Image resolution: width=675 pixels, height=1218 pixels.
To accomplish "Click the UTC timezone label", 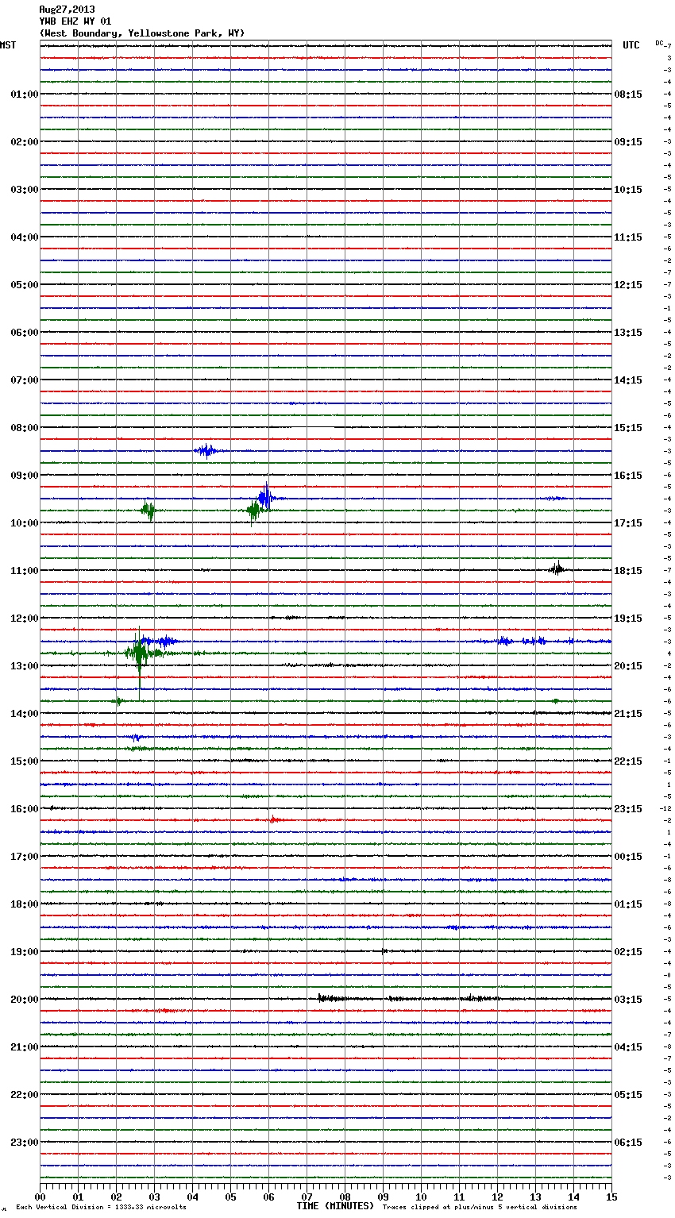I will click(x=631, y=45).
